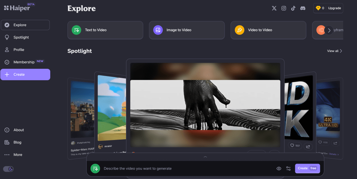The image size is (357, 179).
Task: Click View all for Spotlight
Action: pyautogui.click(x=334, y=51)
